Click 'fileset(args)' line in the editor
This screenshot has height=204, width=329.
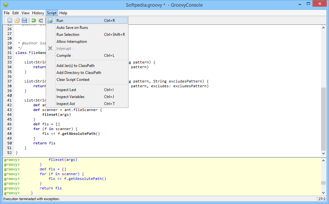click(56, 115)
